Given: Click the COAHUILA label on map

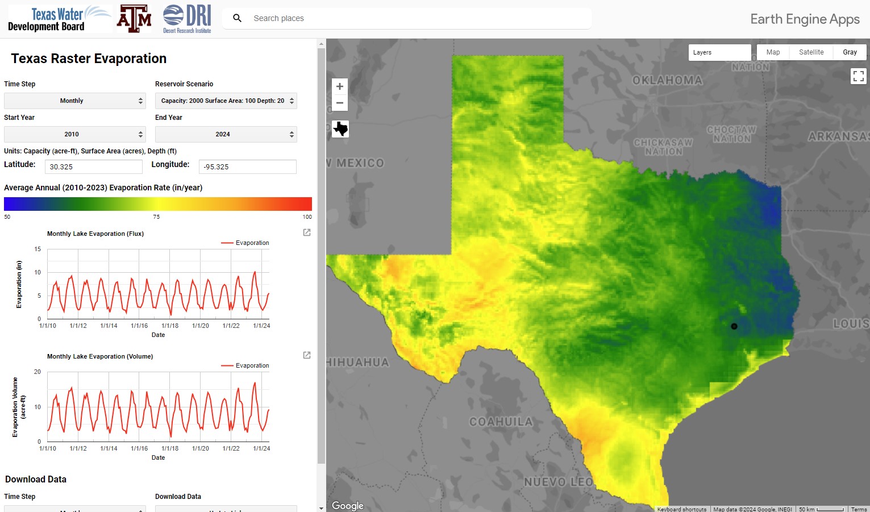Looking at the screenshot, I should pyautogui.click(x=501, y=422).
